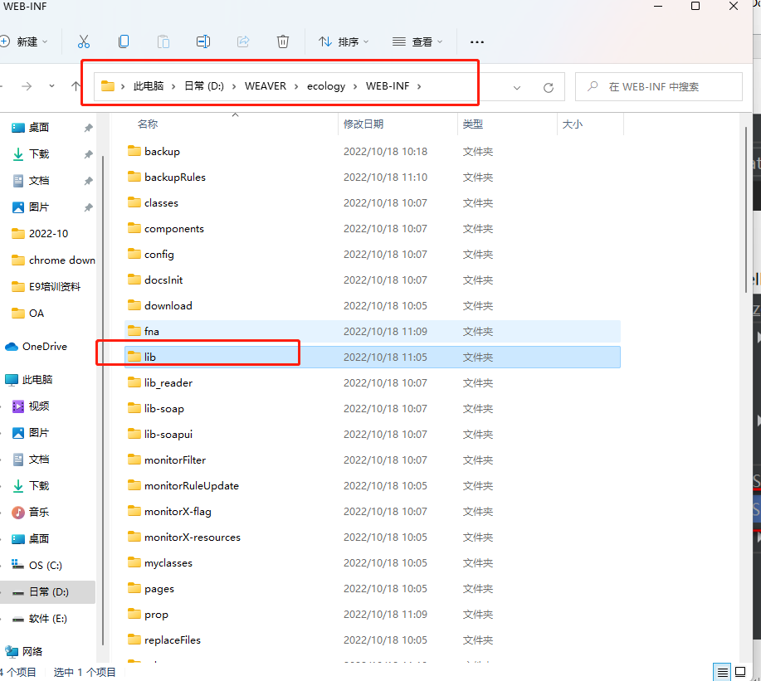Click the refresh button beside address bar
The image size is (761, 681).
pyautogui.click(x=548, y=87)
